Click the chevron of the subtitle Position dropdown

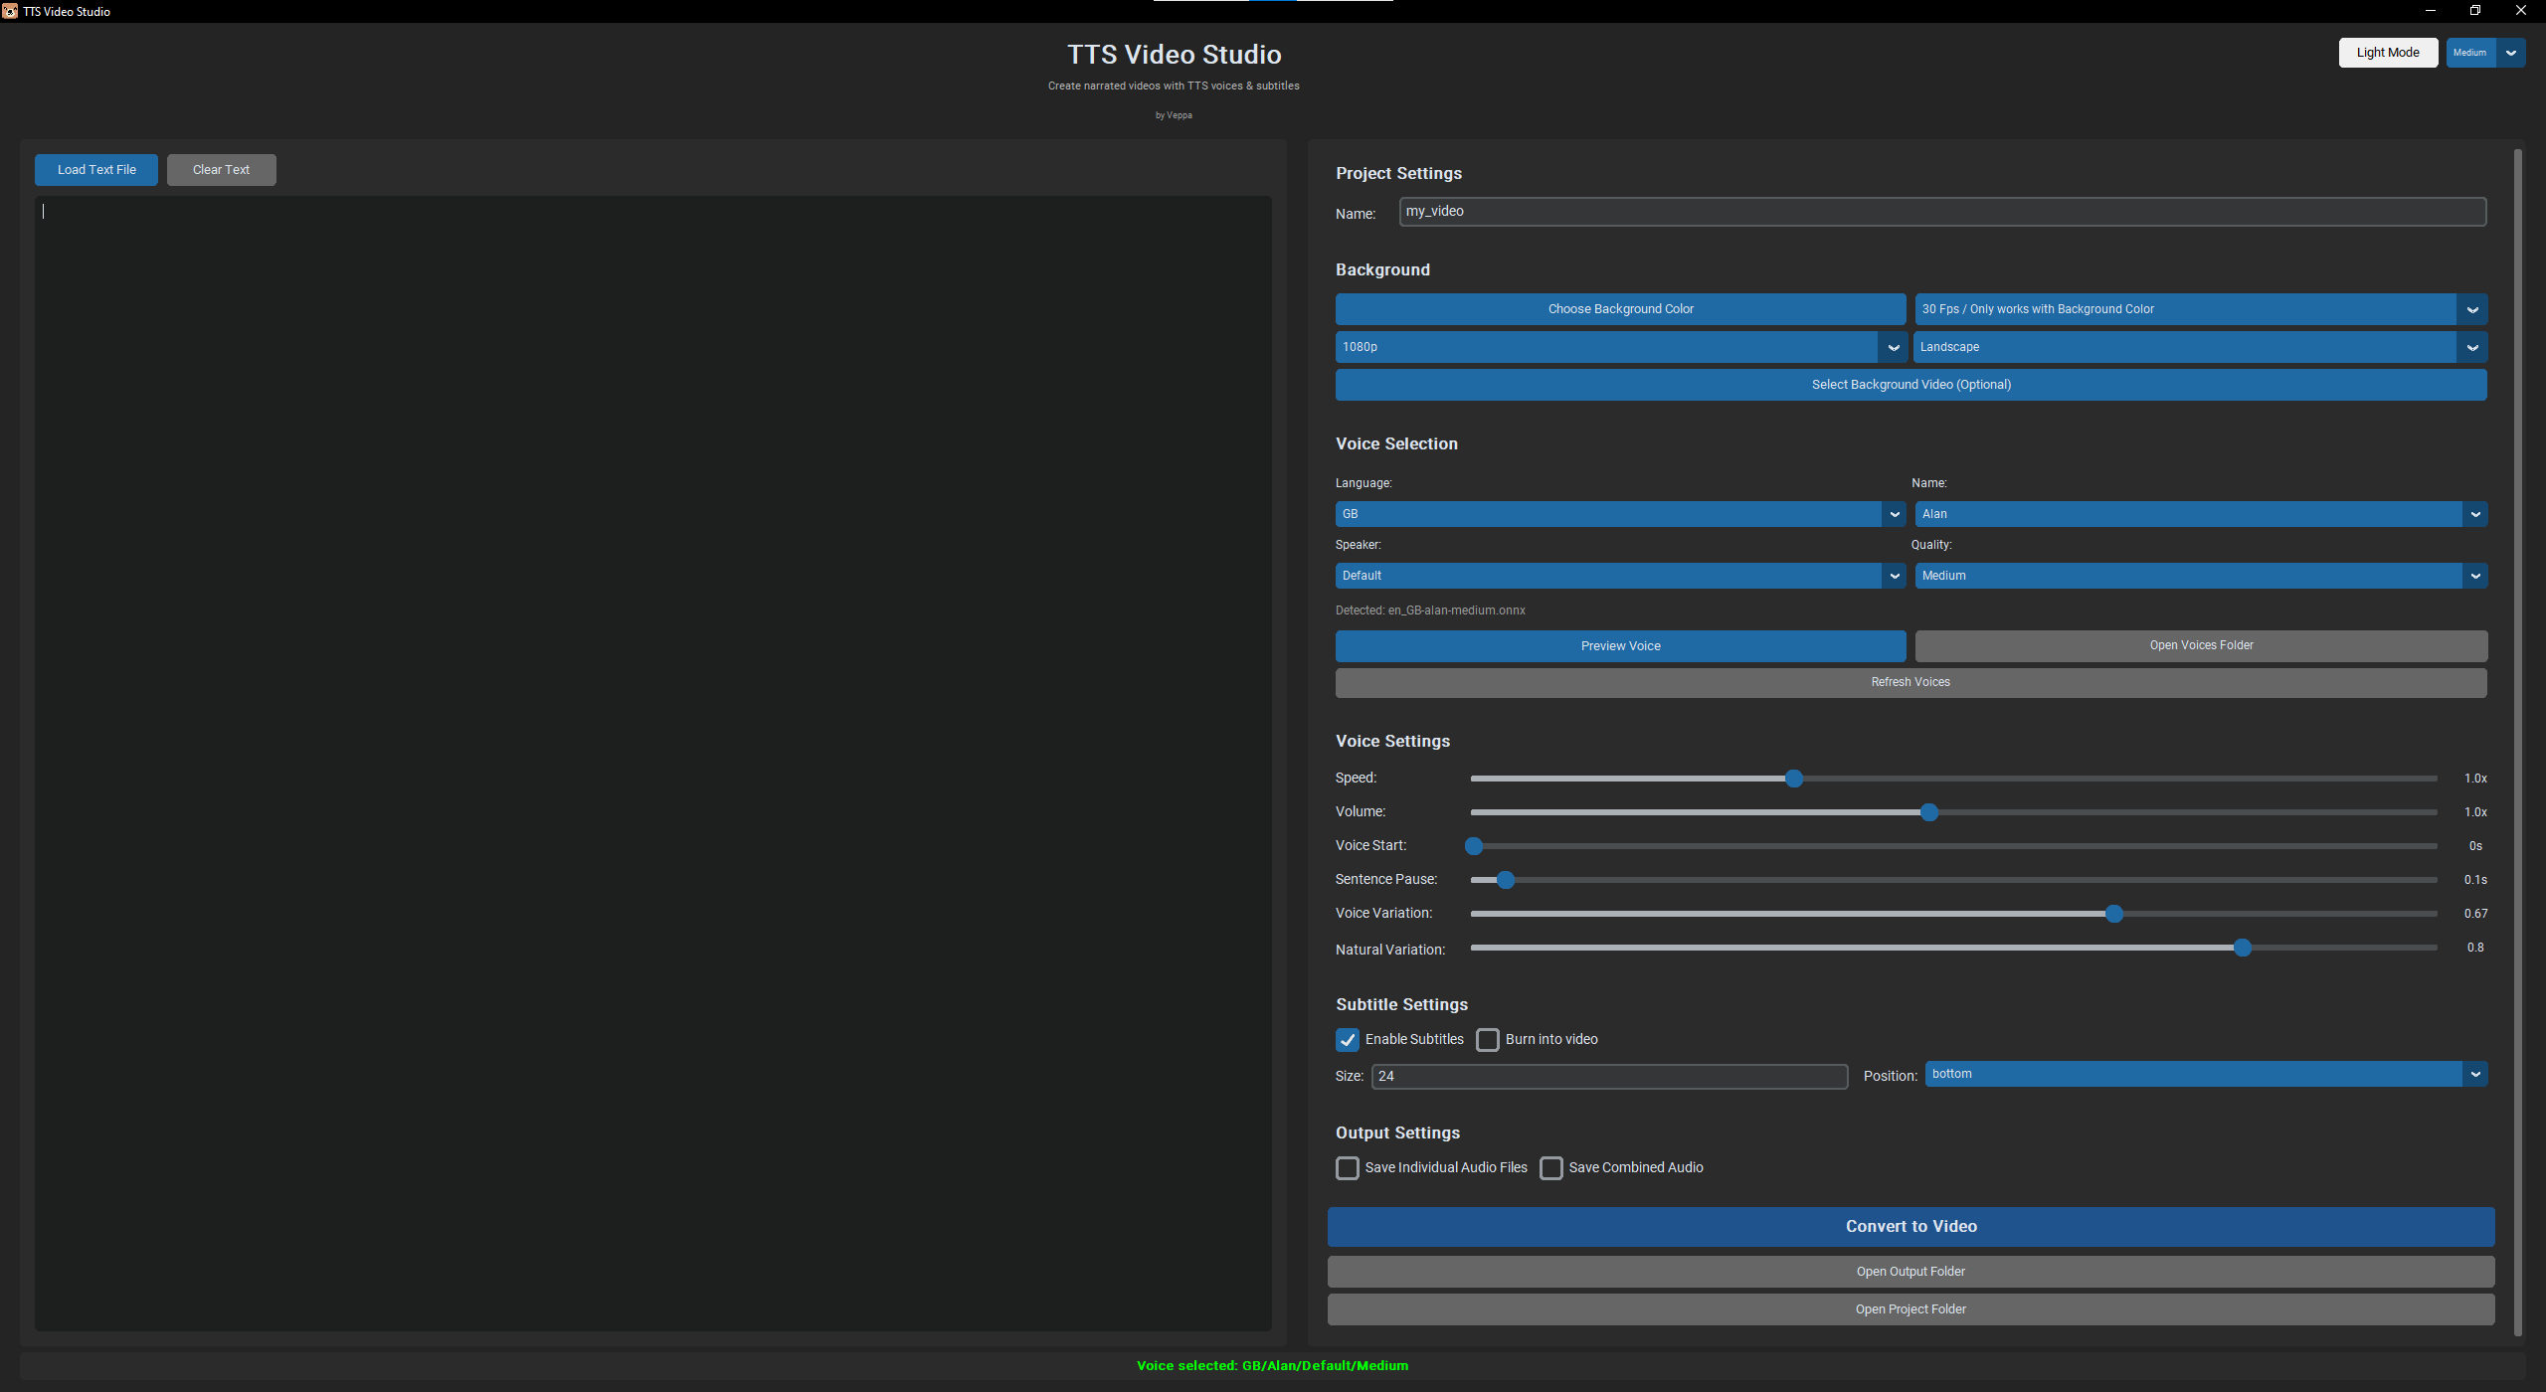click(x=2474, y=1074)
